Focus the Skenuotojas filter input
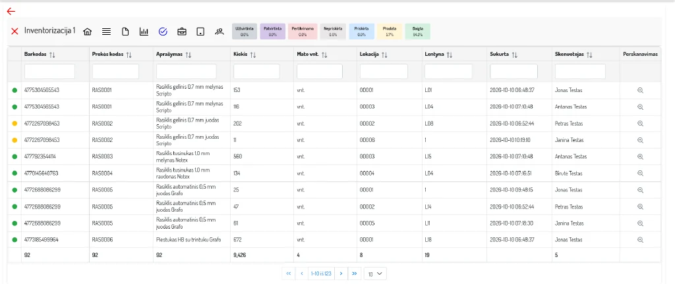This screenshot has height=284, width=675. click(580, 71)
